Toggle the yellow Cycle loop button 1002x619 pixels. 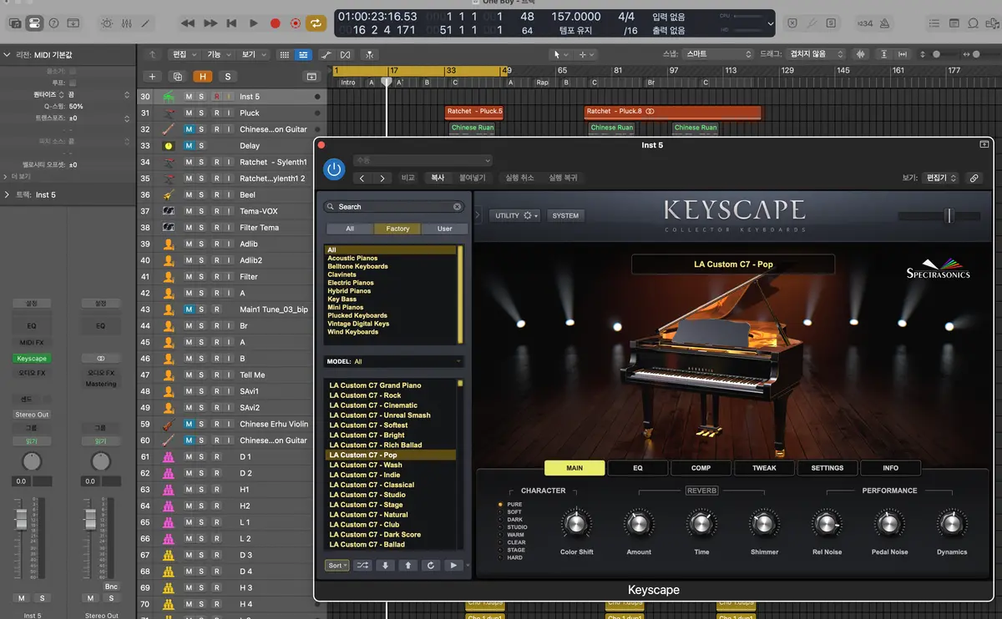click(316, 23)
